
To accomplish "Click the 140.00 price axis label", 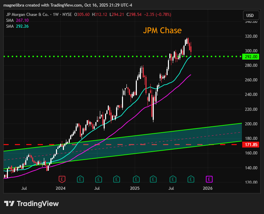I will coord(251,168).
